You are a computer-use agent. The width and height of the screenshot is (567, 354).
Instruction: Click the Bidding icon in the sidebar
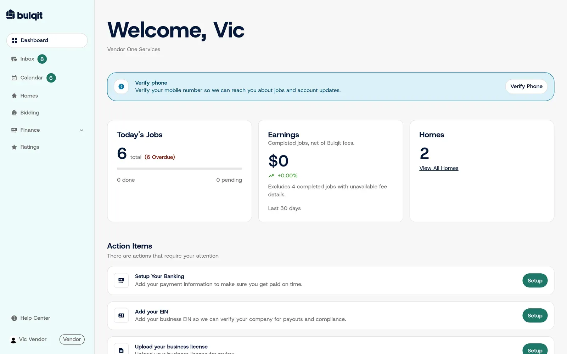(x=14, y=113)
